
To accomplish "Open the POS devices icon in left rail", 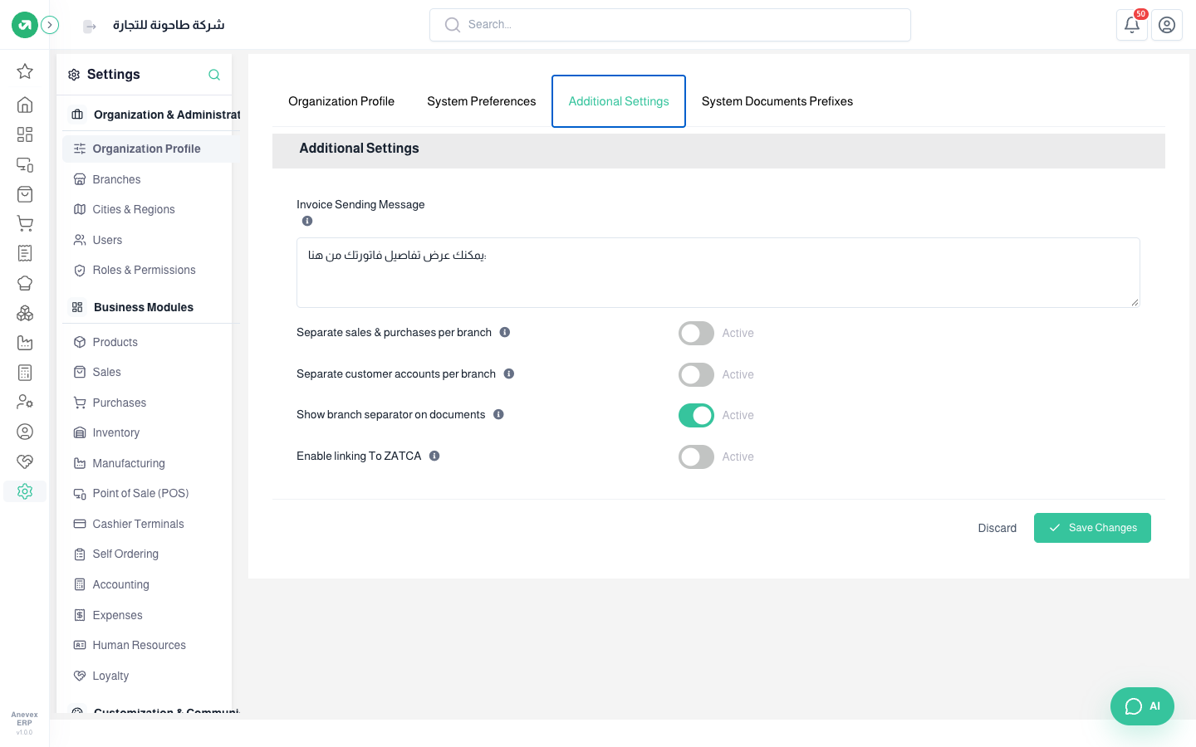I will [25, 164].
